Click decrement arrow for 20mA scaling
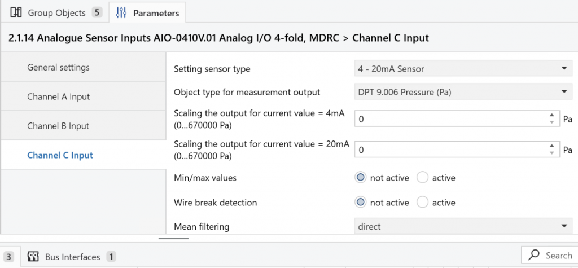The width and height of the screenshot is (578, 268). pyautogui.click(x=551, y=153)
